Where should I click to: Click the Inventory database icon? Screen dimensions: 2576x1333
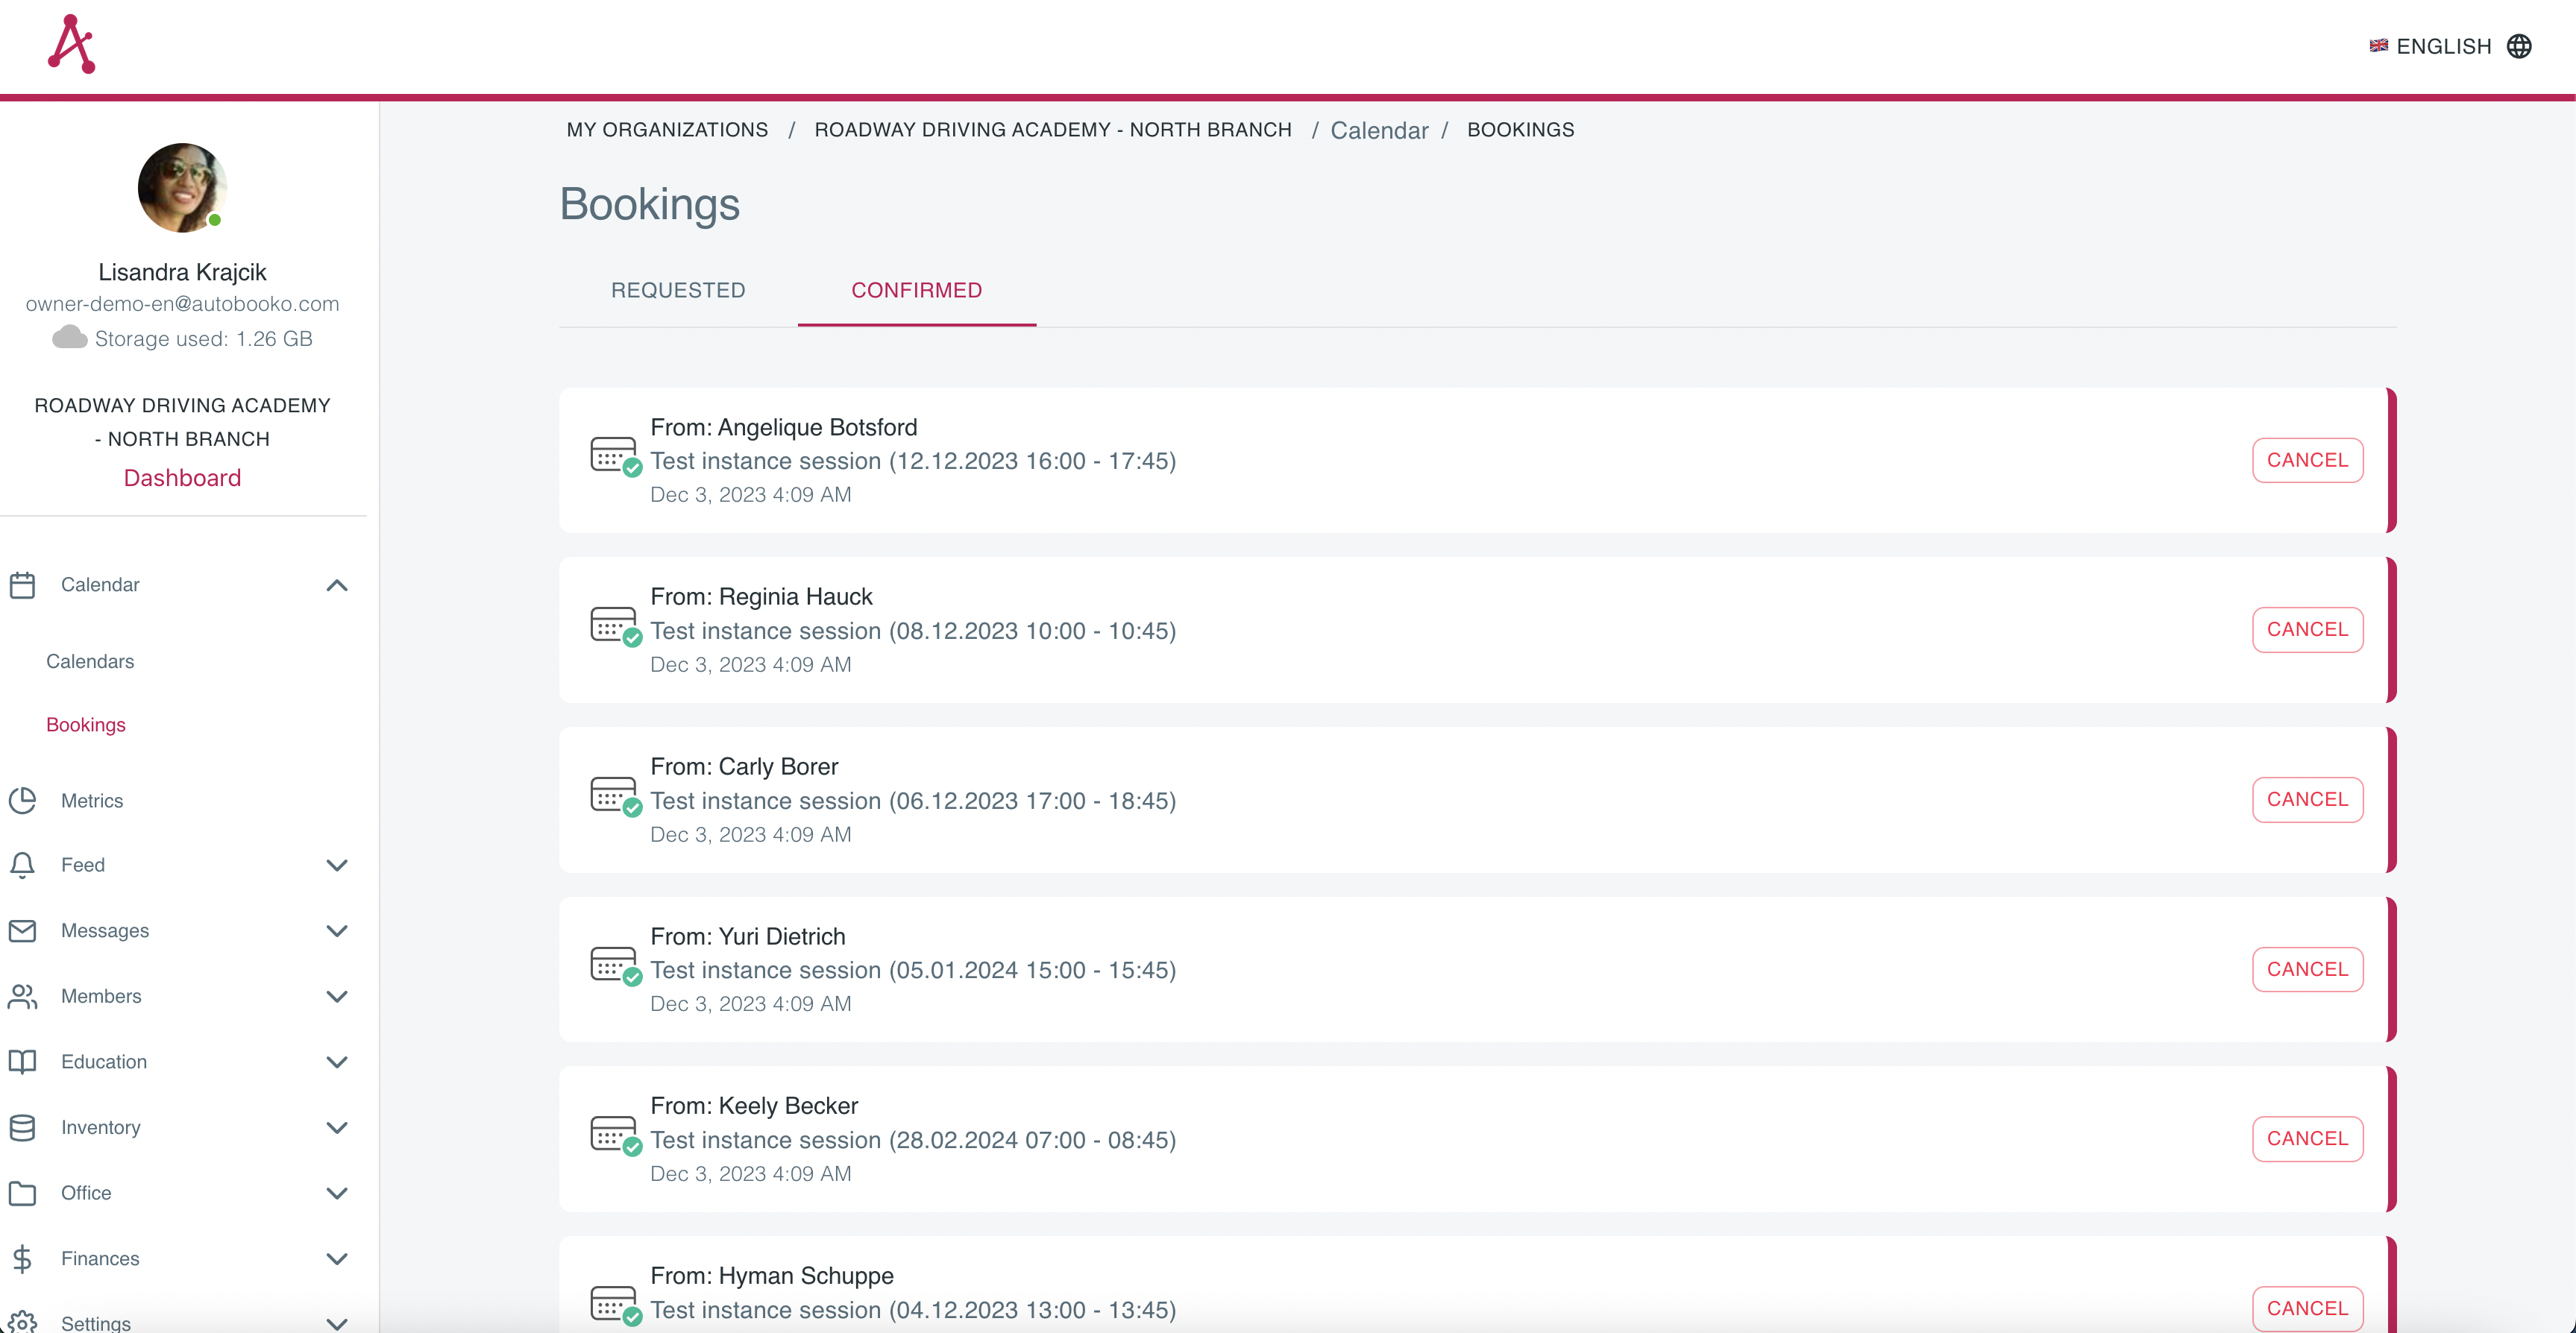23,1127
